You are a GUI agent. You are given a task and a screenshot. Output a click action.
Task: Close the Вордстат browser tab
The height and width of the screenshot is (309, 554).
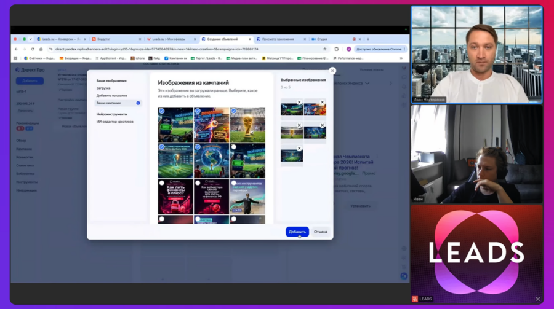coord(140,39)
